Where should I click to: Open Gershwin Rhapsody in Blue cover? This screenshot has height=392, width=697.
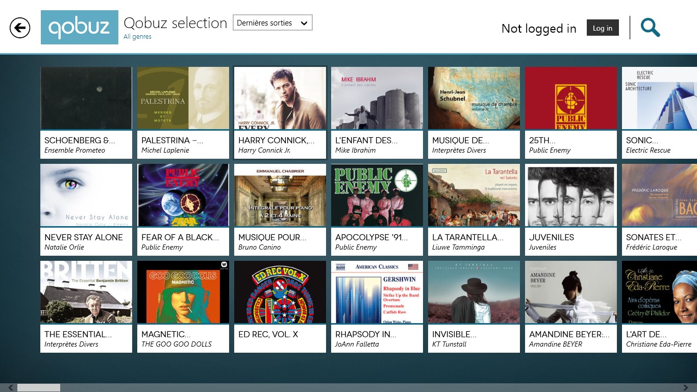[377, 292]
